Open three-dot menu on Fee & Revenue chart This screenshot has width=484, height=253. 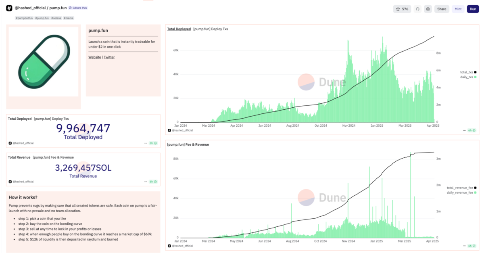pos(464,246)
